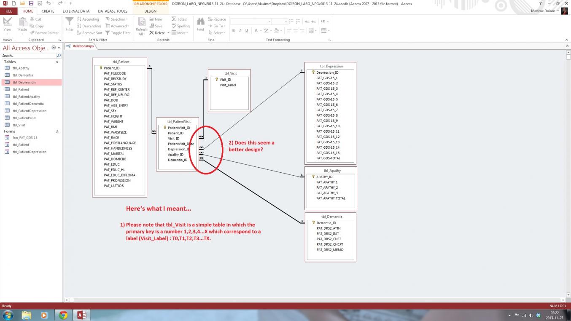
Task: Open the Delete dropdown arrow
Action: 168,33
